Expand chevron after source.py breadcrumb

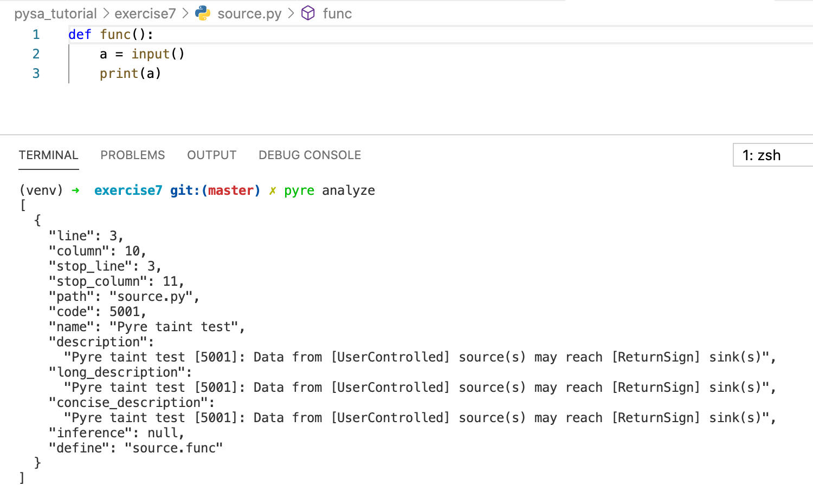point(291,14)
